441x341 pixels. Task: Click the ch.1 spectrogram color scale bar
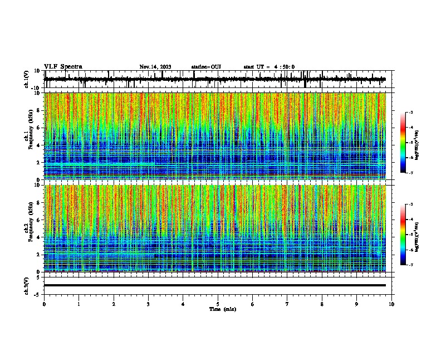403,143
